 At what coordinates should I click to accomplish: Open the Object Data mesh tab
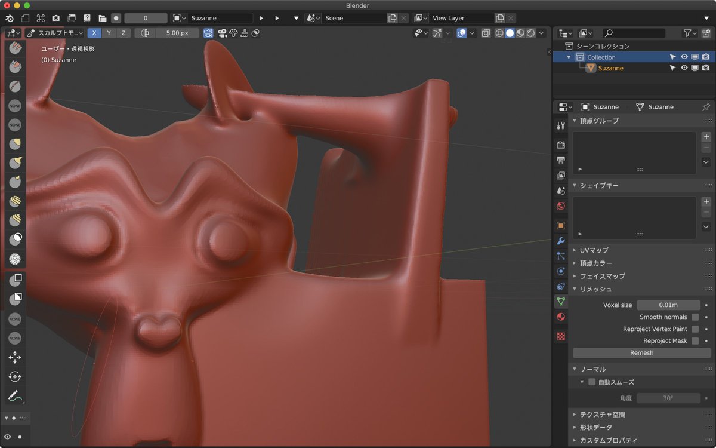pyautogui.click(x=561, y=302)
